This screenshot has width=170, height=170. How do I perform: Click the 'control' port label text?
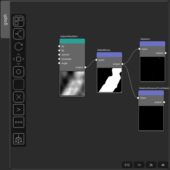(65, 55)
